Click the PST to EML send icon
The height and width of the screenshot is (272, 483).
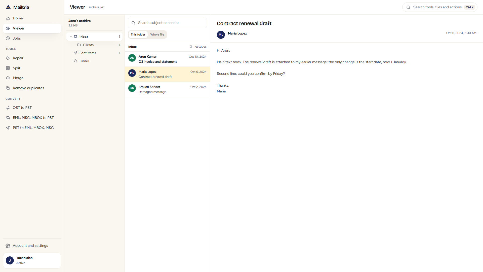click(x=8, y=128)
